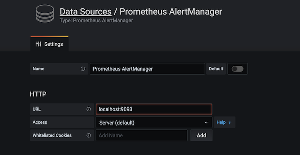Expand the Access Help section
Screen dimensions: 300x155
point(224,122)
